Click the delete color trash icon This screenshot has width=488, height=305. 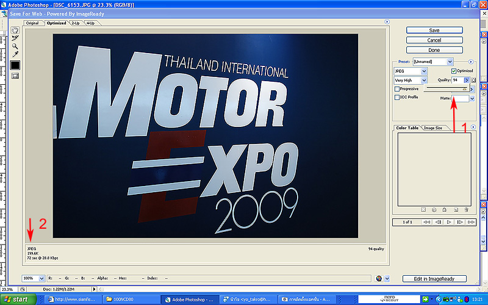pyautogui.click(x=466, y=210)
